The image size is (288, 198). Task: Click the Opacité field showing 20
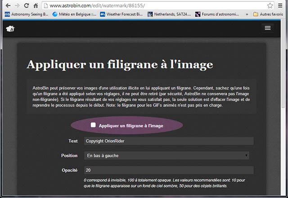[x=169, y=170]
